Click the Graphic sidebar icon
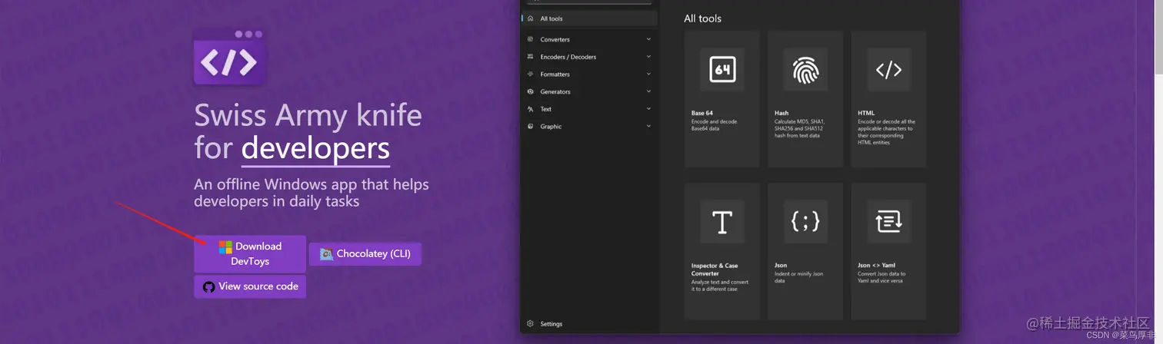The image size is (1163, 344). [531, 126]
